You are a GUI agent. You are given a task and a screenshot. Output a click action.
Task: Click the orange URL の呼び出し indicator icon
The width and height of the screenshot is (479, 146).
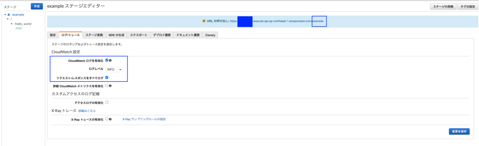pos(204,21)
